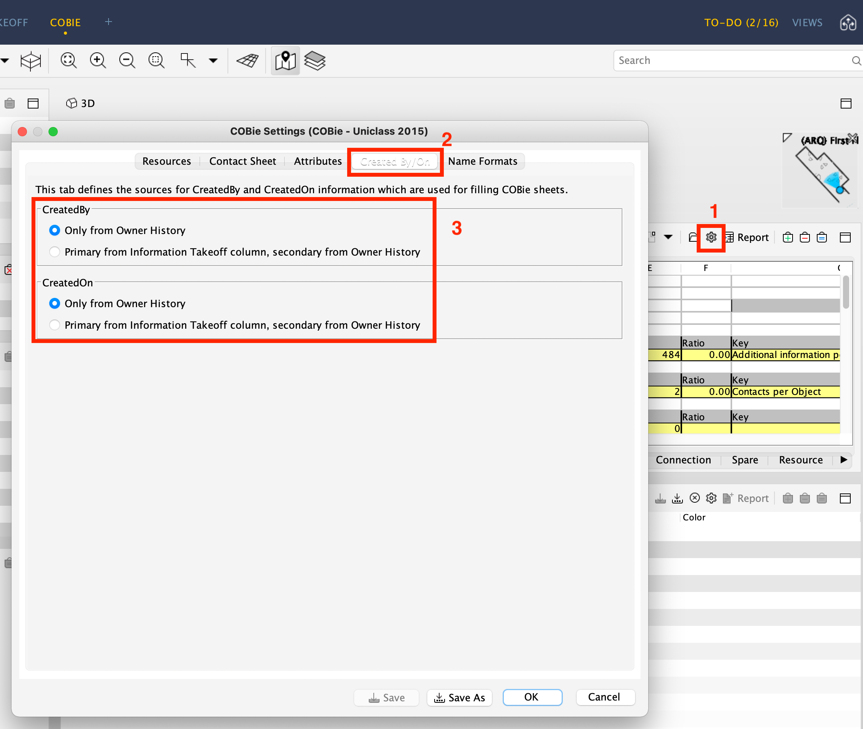863x729 pixels.
Task: Click the spreadsheet vertical scrollbar
Action: 846,292
